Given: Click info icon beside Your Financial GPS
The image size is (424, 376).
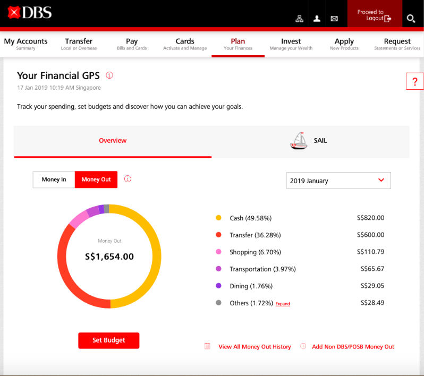Looking at the screenshot, I should (x=109, y=75).
